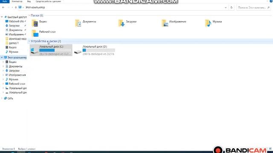This screenshot has width=273, height=153.
Task: Click the Быстрый доступ star icon in sidebar
Action: [x=6, y=17]
